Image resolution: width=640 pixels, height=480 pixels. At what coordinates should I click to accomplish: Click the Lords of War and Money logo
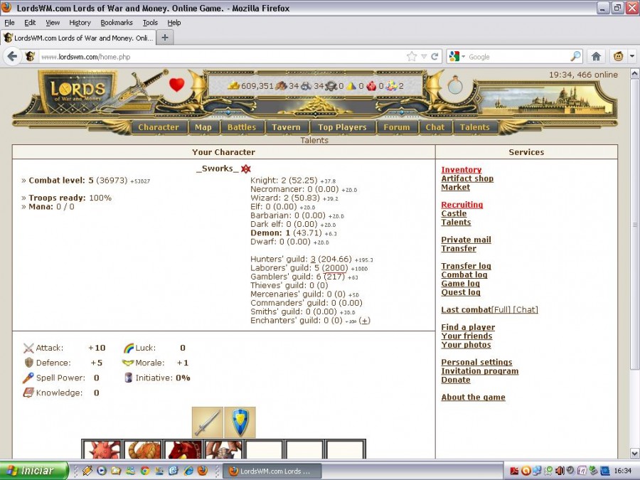pyautogui.click(x=78, y=92)
